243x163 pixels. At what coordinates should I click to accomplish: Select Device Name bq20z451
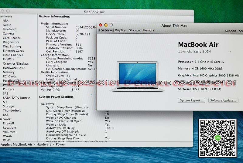(83, 34)
